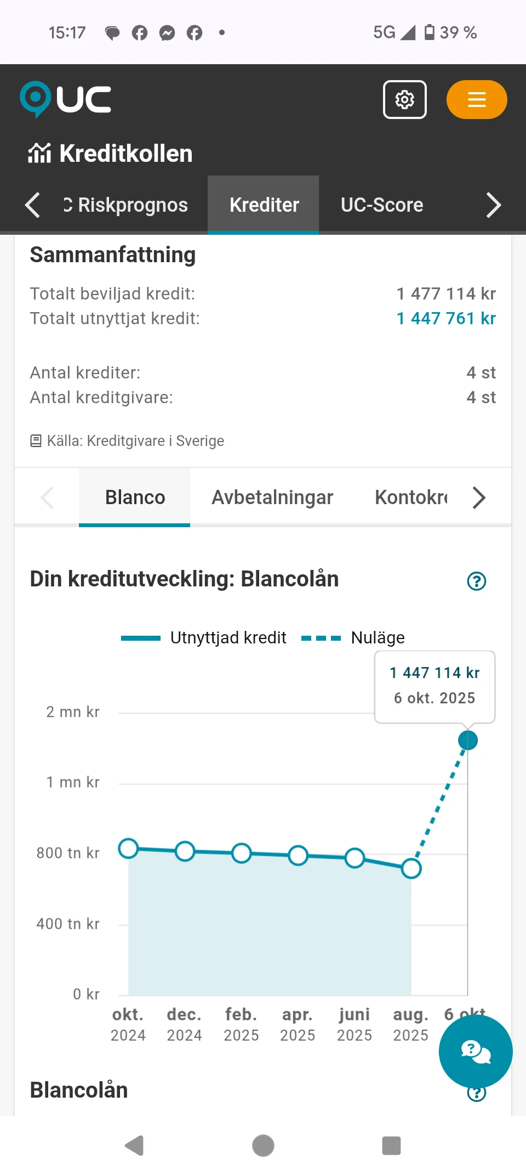Switch to the Riskprognos tab
Image resolution: width=526 pixels, height=1175 pixels.
click(x=125, y=205)
